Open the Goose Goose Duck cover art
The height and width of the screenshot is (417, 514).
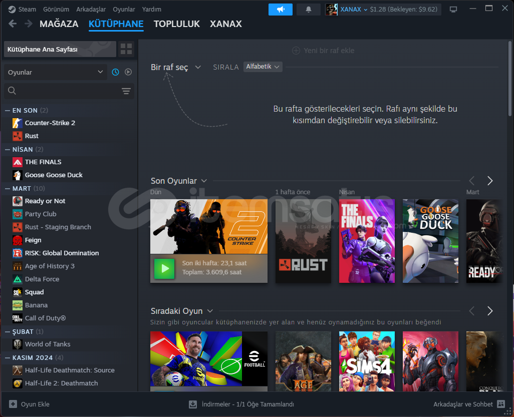(430, 241)
